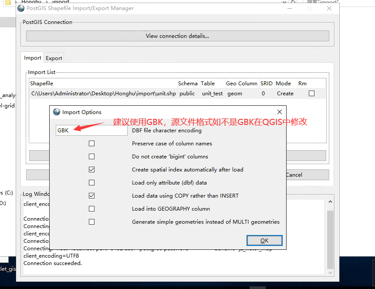The height and width of the screenshot is (289, 375).
Task: Switch to the Export tab
Action: (54, 58)
